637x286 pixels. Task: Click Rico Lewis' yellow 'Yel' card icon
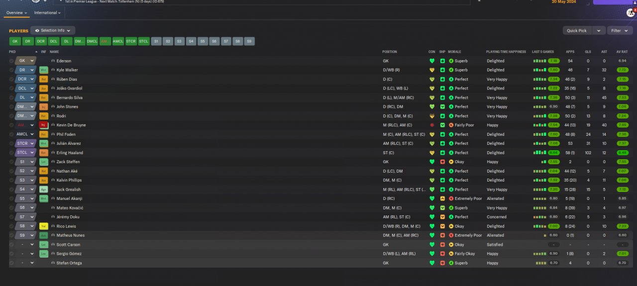(43, 226)
